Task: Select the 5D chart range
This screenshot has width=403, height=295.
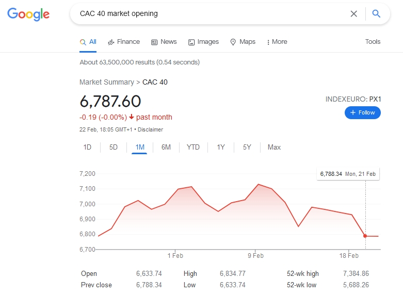Action: 114,147
